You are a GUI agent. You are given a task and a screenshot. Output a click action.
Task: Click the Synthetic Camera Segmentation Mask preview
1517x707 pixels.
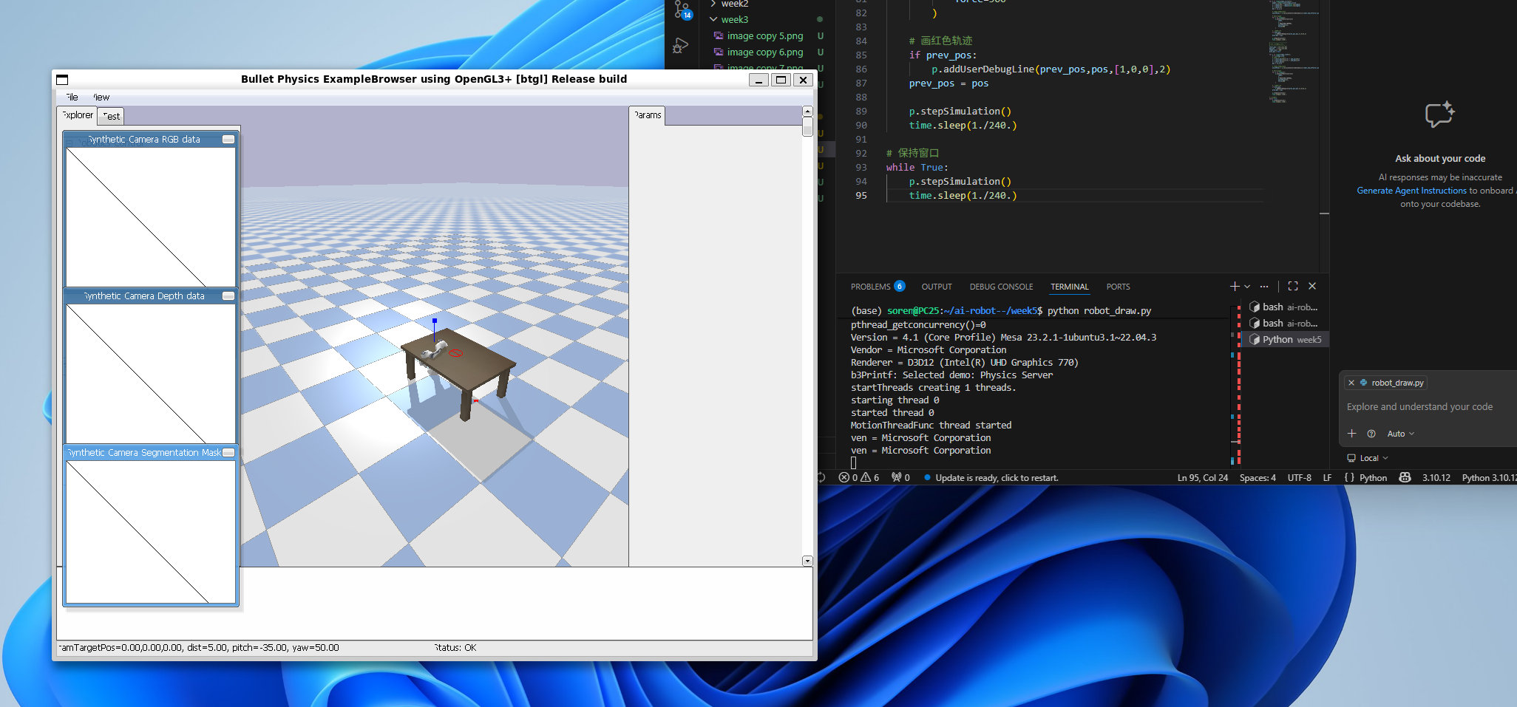[x=151, y=532]
